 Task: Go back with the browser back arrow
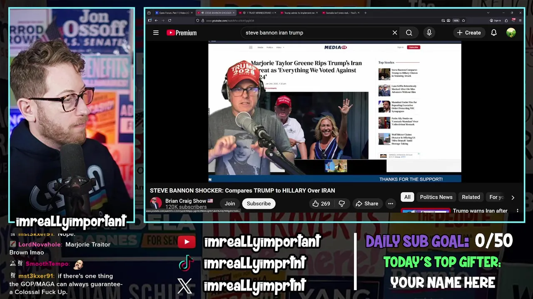(156, 20)
